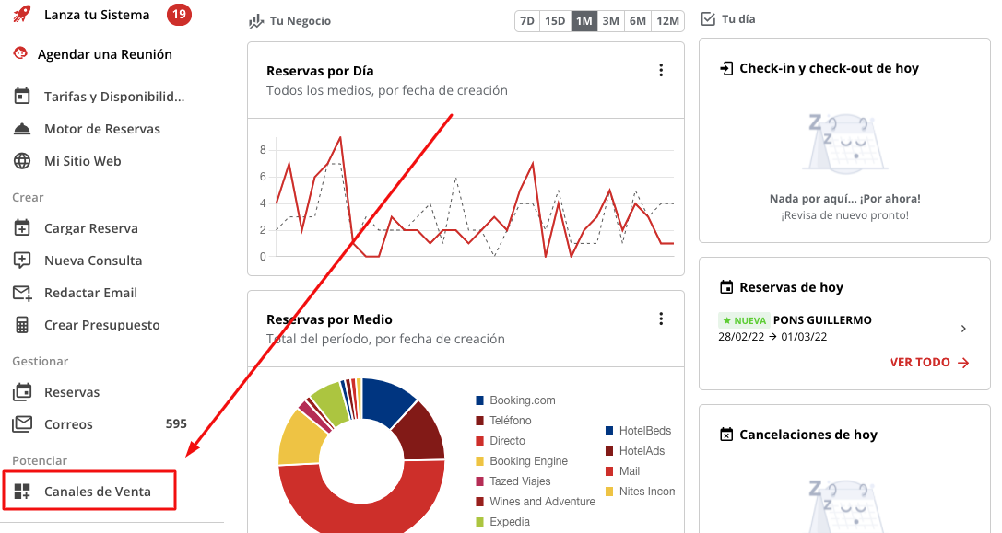Click the Motor de Reservas bell icon

(x=22, y=129)
